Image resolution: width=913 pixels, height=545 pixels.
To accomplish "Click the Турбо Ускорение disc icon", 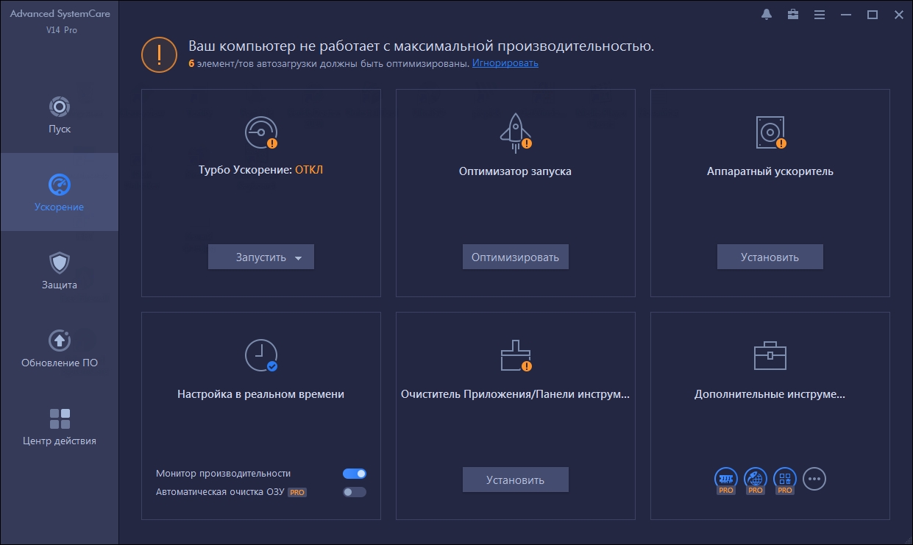I will tap(260, 132).
